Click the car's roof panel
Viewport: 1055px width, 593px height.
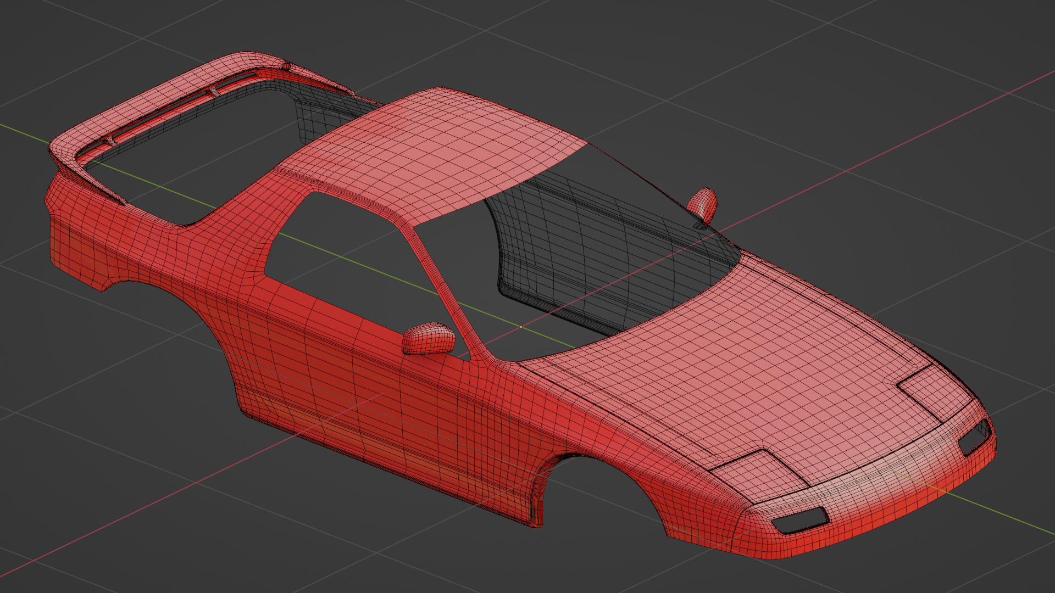point(434,154)
